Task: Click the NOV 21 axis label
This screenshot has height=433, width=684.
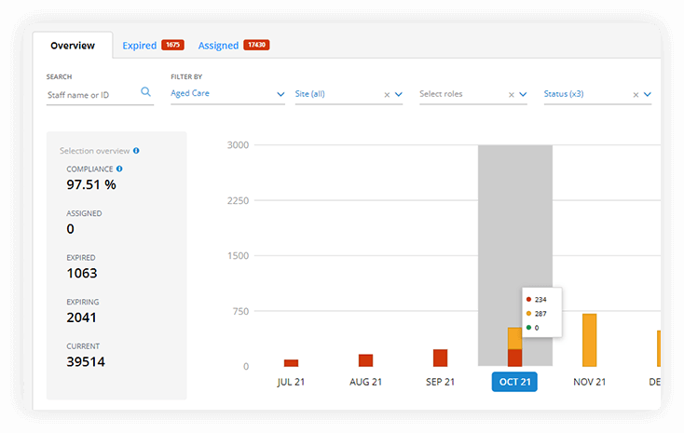Action: pyautogui.click(x=589, y=382)
